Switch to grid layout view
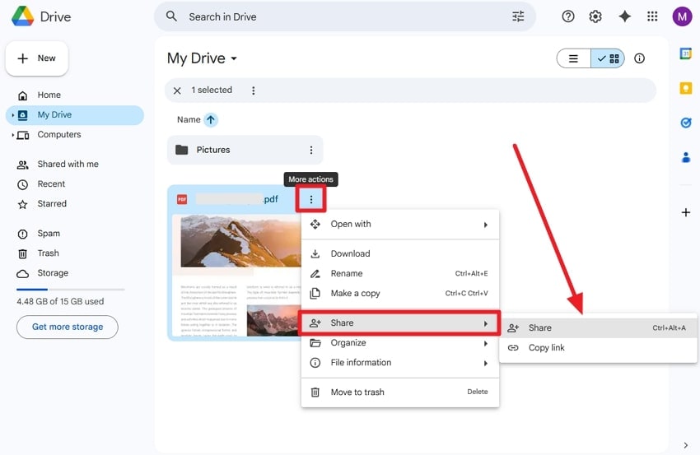This screenshot has width=700, height=455. pyautogui.click(x=608, y=58)
